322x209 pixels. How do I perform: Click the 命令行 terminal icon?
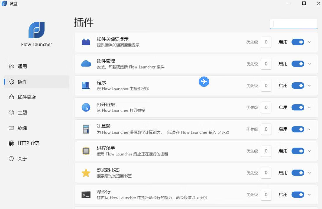tap(86, 195)
